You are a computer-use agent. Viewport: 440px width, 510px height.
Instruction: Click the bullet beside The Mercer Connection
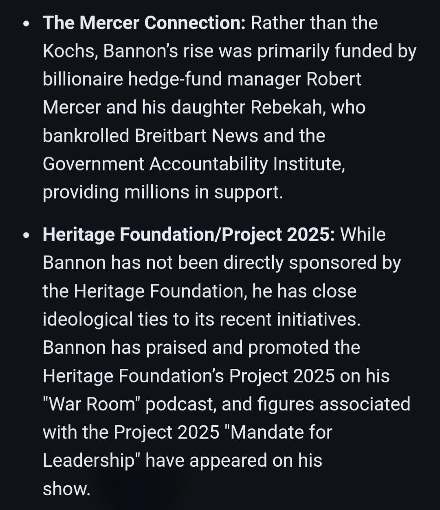[26, 24]
